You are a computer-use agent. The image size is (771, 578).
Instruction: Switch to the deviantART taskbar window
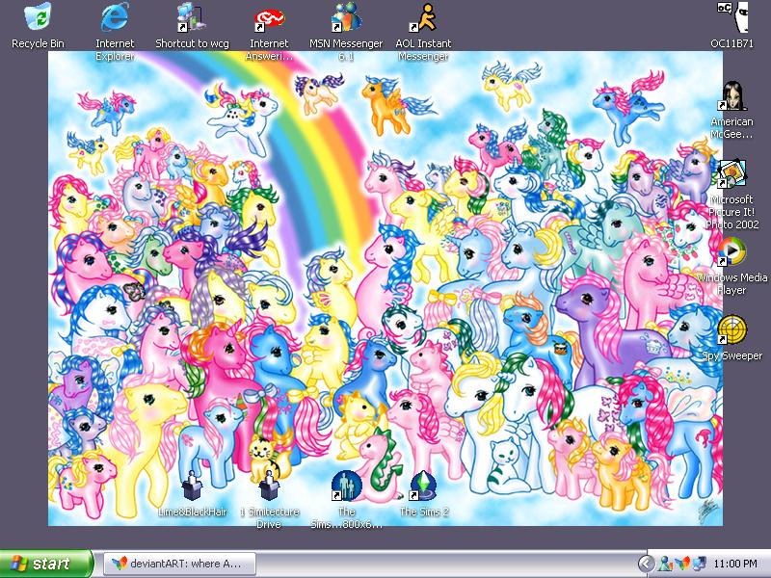click(x=180, y=564)
